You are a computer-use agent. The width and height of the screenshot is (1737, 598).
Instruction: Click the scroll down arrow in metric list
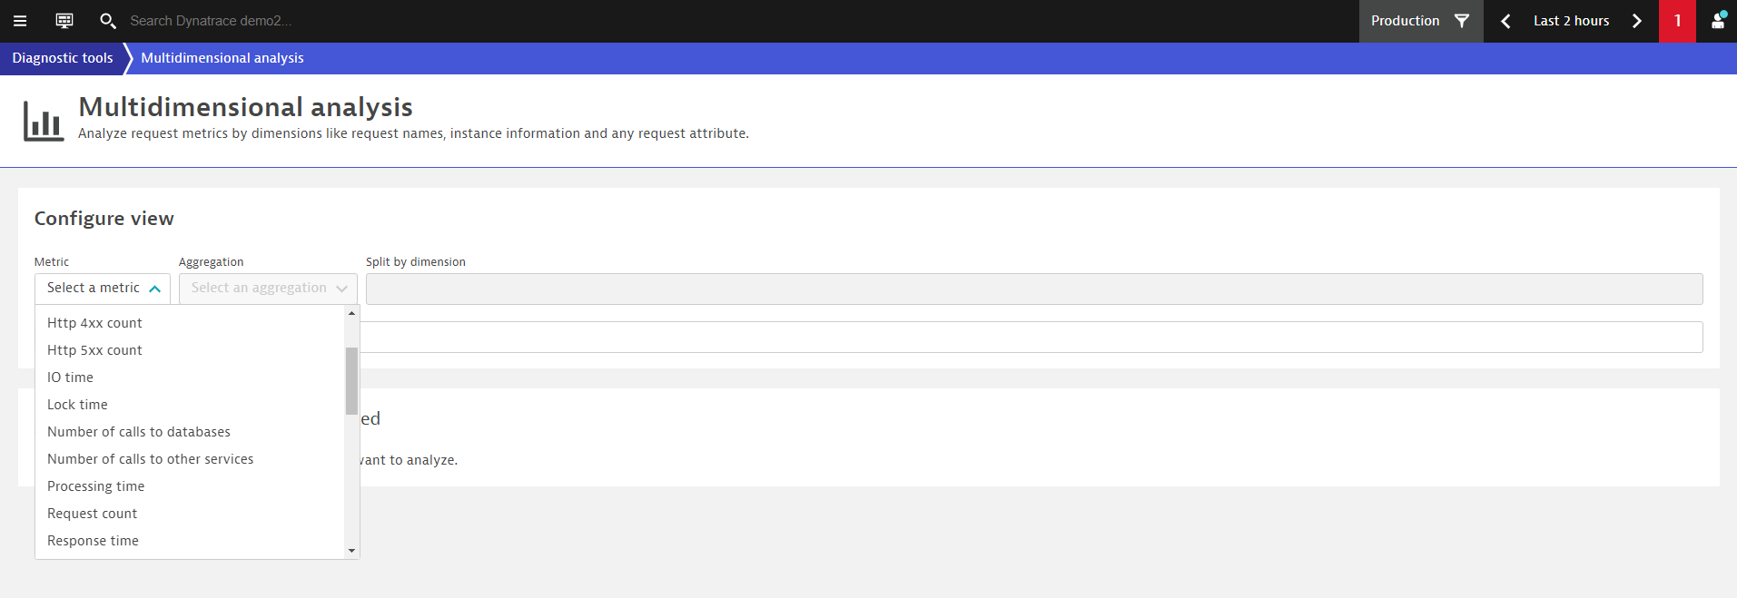(x=351, y=551)
